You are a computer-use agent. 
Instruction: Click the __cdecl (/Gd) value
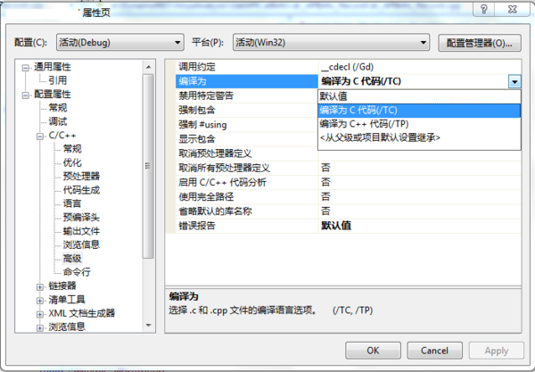348,67
